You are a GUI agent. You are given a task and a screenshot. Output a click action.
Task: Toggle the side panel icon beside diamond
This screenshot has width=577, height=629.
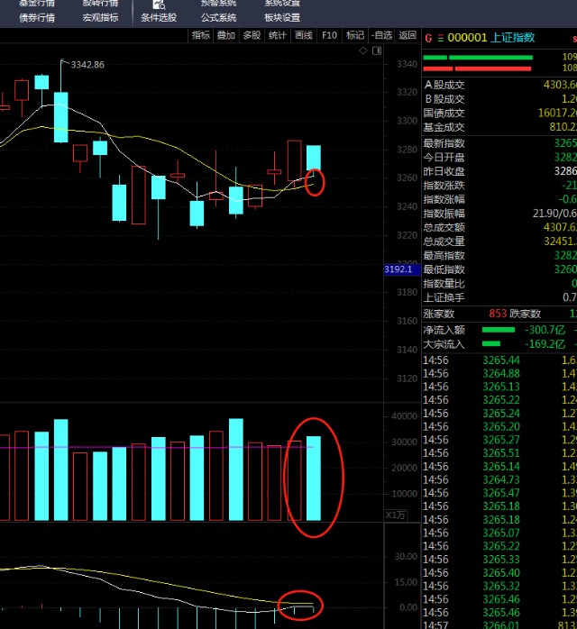point(376,51)
